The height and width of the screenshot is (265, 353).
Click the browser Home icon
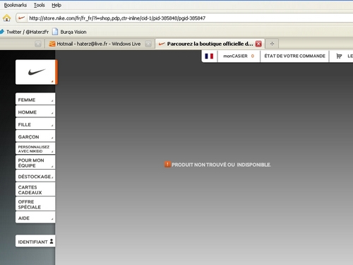click(7, 18)
